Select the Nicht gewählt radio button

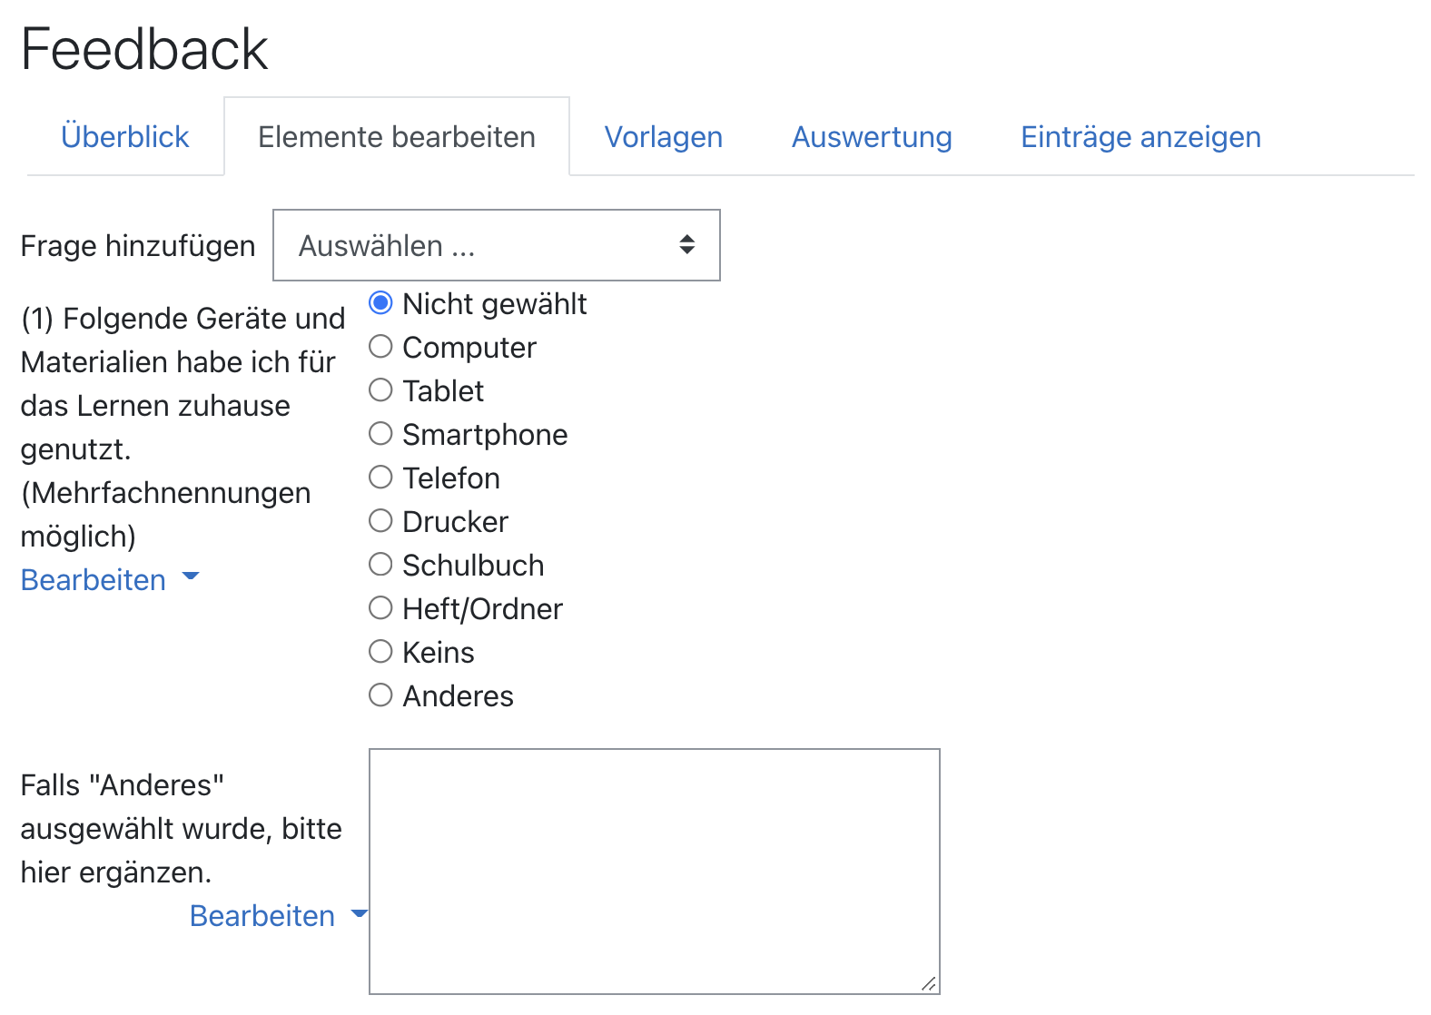tap(380, 303)
